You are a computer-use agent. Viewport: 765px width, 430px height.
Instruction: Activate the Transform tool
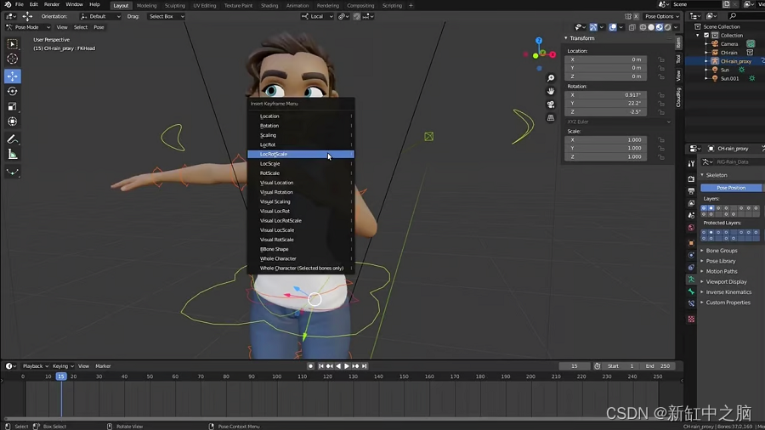(x=13, y=122)
